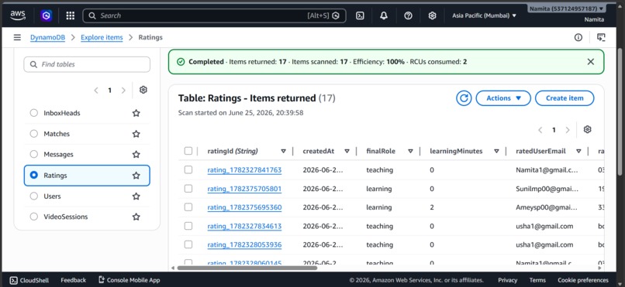Go to previous page of tables list
The height and width of the screenshot is (287, 625).
click(x=96, y=91)
